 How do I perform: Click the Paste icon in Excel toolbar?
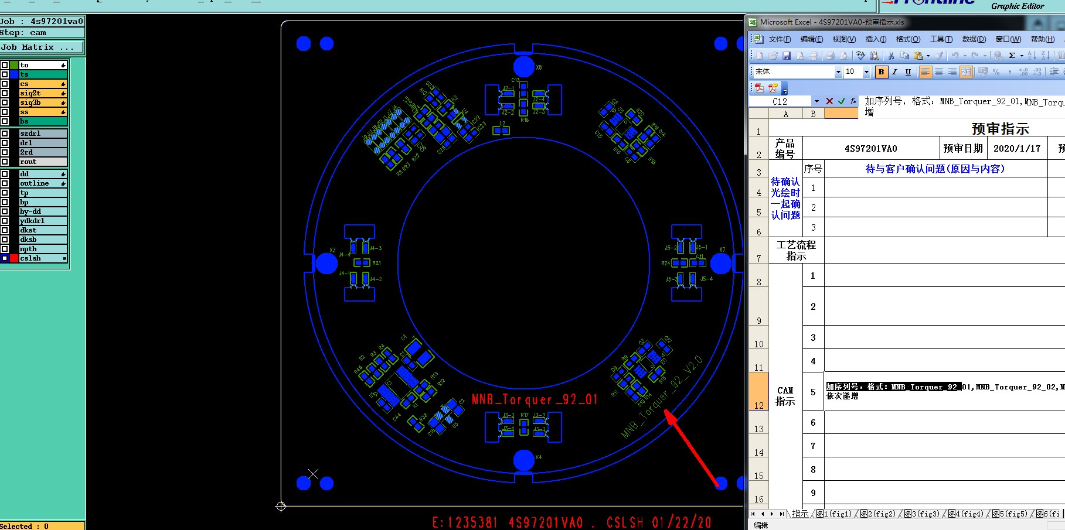click(x=918, y=56)
